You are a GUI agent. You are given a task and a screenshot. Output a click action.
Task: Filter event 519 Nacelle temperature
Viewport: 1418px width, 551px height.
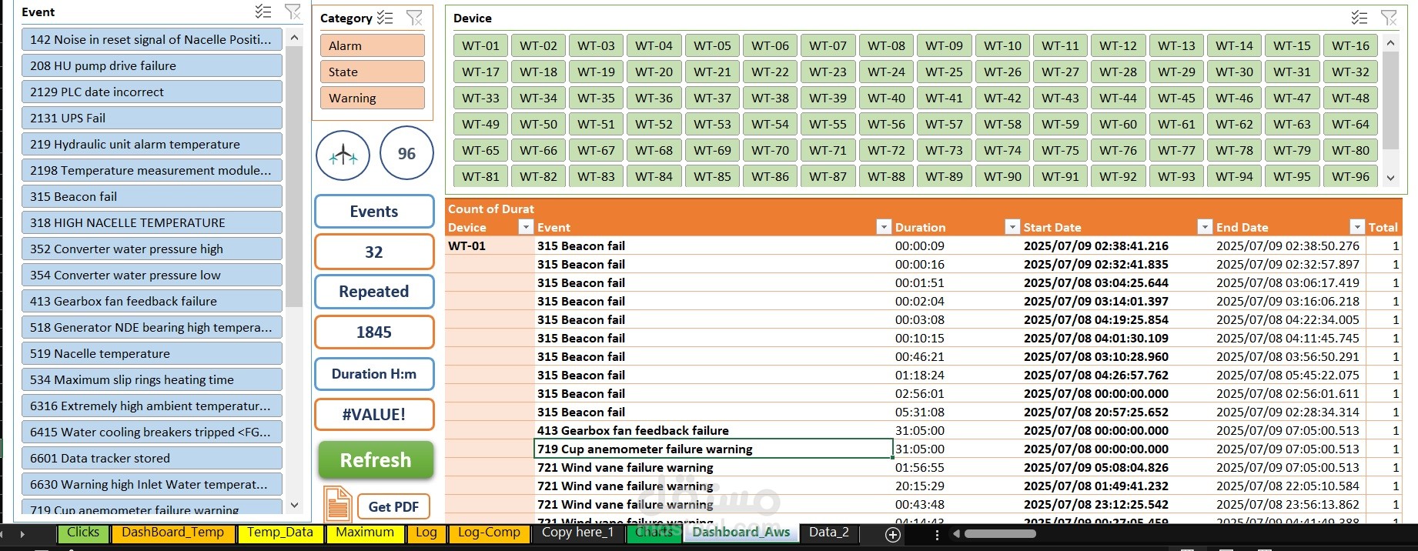[152, 353]
